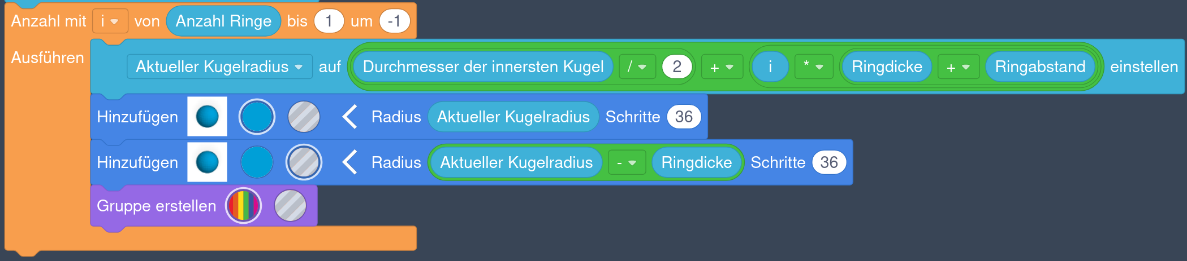Viewport: 1187px width, 261px height.
Task: Click rainbow multicolor option in Gruppe erstellen block
Action: (243, 206)
